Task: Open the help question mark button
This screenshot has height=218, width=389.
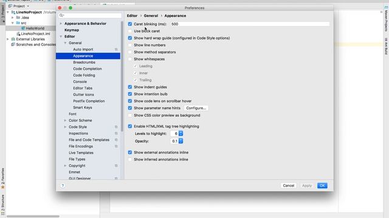Action: pos(63,186)
